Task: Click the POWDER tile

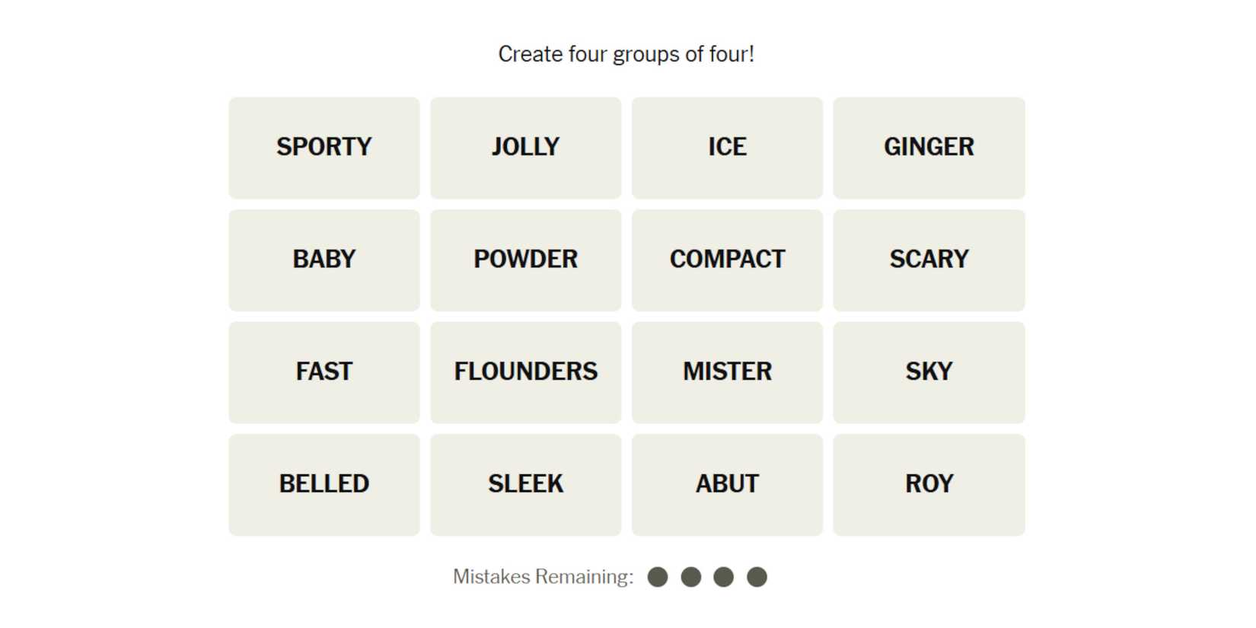Action: tap(525, 260)
